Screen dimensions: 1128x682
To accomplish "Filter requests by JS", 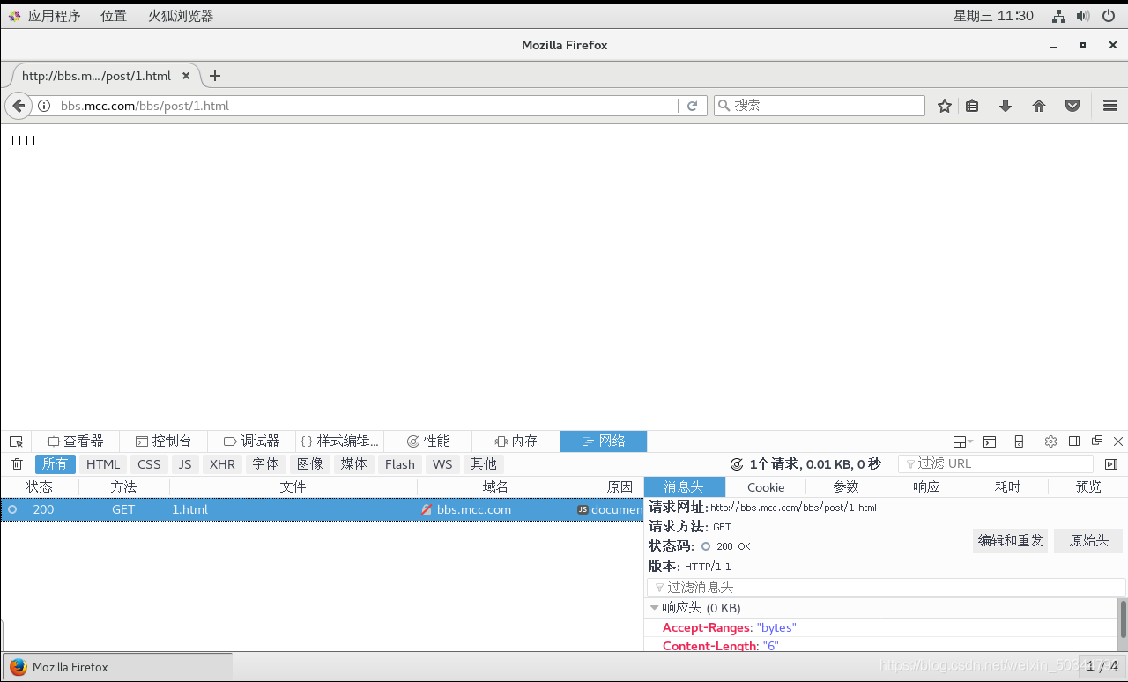I will coord(185,464).
